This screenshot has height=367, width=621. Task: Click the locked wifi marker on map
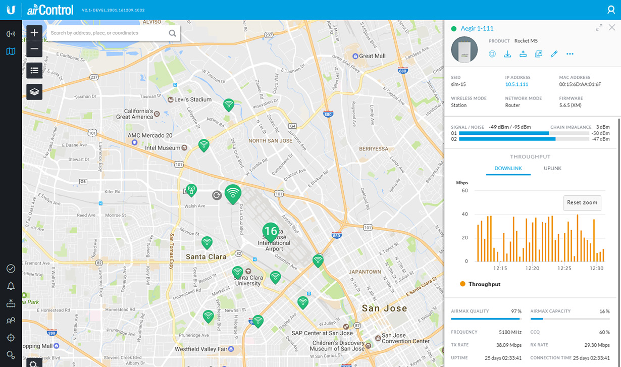click(191, 190)
